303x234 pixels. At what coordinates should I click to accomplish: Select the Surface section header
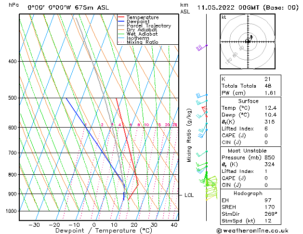pos(248,101)
